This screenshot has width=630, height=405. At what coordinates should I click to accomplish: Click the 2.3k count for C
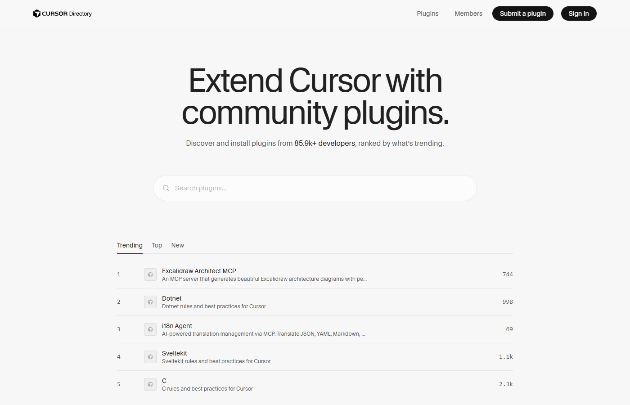pos(506,384)
